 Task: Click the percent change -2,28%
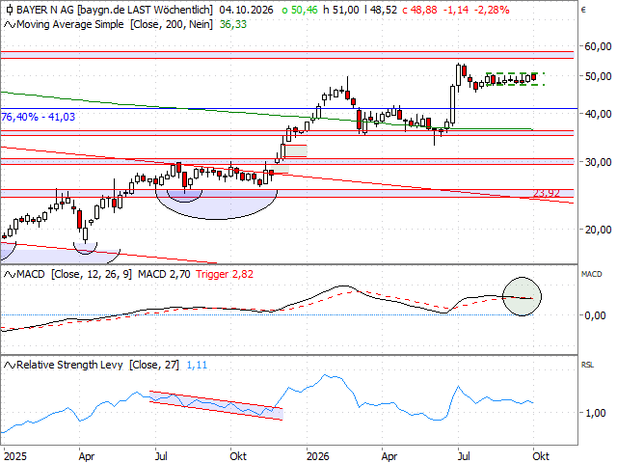click(492, 10)
